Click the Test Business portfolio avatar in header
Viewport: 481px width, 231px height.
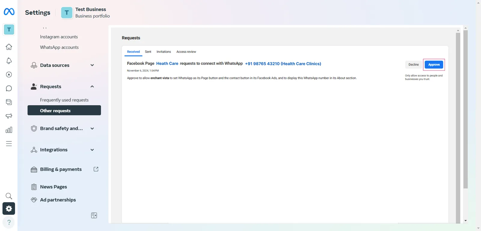[67, 13]
